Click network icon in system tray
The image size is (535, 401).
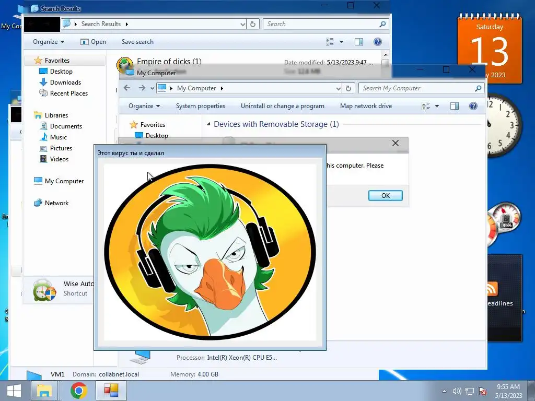470,391
